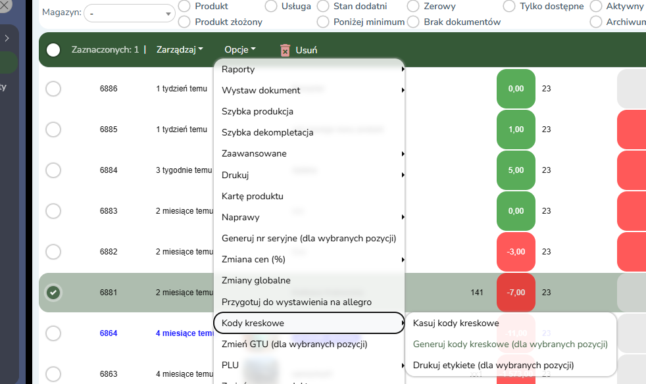Screen dimensions: 646x384
Task: Click the sidebar collapse chevron arrow
Action: coord(7,38)
